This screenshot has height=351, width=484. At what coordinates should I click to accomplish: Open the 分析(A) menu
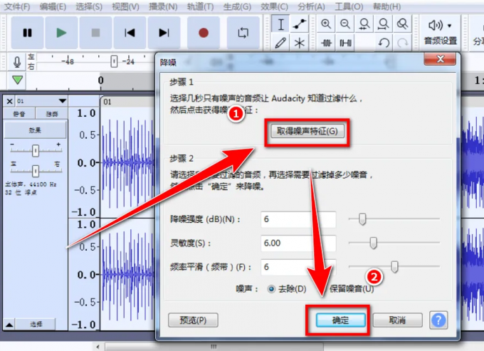pos(311,6)
